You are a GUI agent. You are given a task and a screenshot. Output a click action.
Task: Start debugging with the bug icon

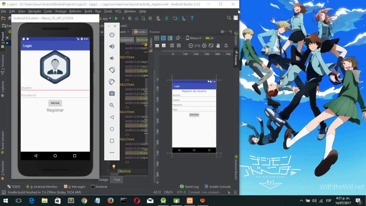pyautogui.click(x=130, y=18)
